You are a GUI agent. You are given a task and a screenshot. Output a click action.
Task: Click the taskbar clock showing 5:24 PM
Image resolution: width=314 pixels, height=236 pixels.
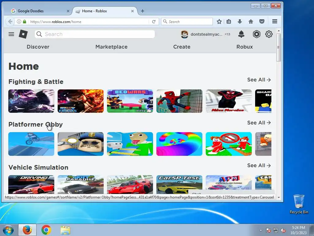point(298,230)
